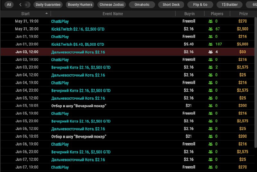Select the T$ Builder tab
This screenshot has width=257, height=172.
pyautogui.click(x=229, y=5)
